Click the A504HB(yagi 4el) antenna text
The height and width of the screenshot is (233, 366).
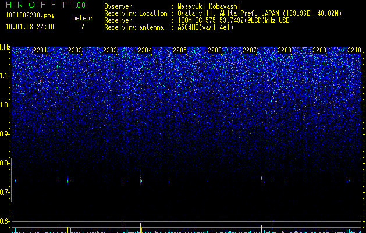[x=205, y=27]
